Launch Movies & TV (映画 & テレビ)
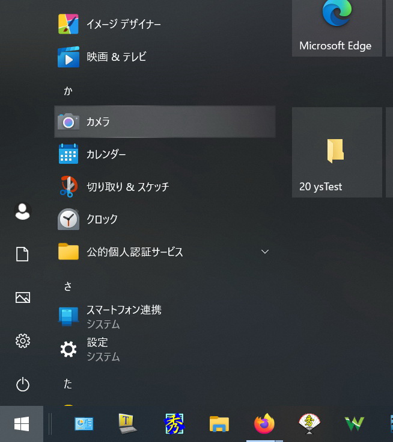The width and height of the screenshot is (393, 442). (x=164, y=57)
